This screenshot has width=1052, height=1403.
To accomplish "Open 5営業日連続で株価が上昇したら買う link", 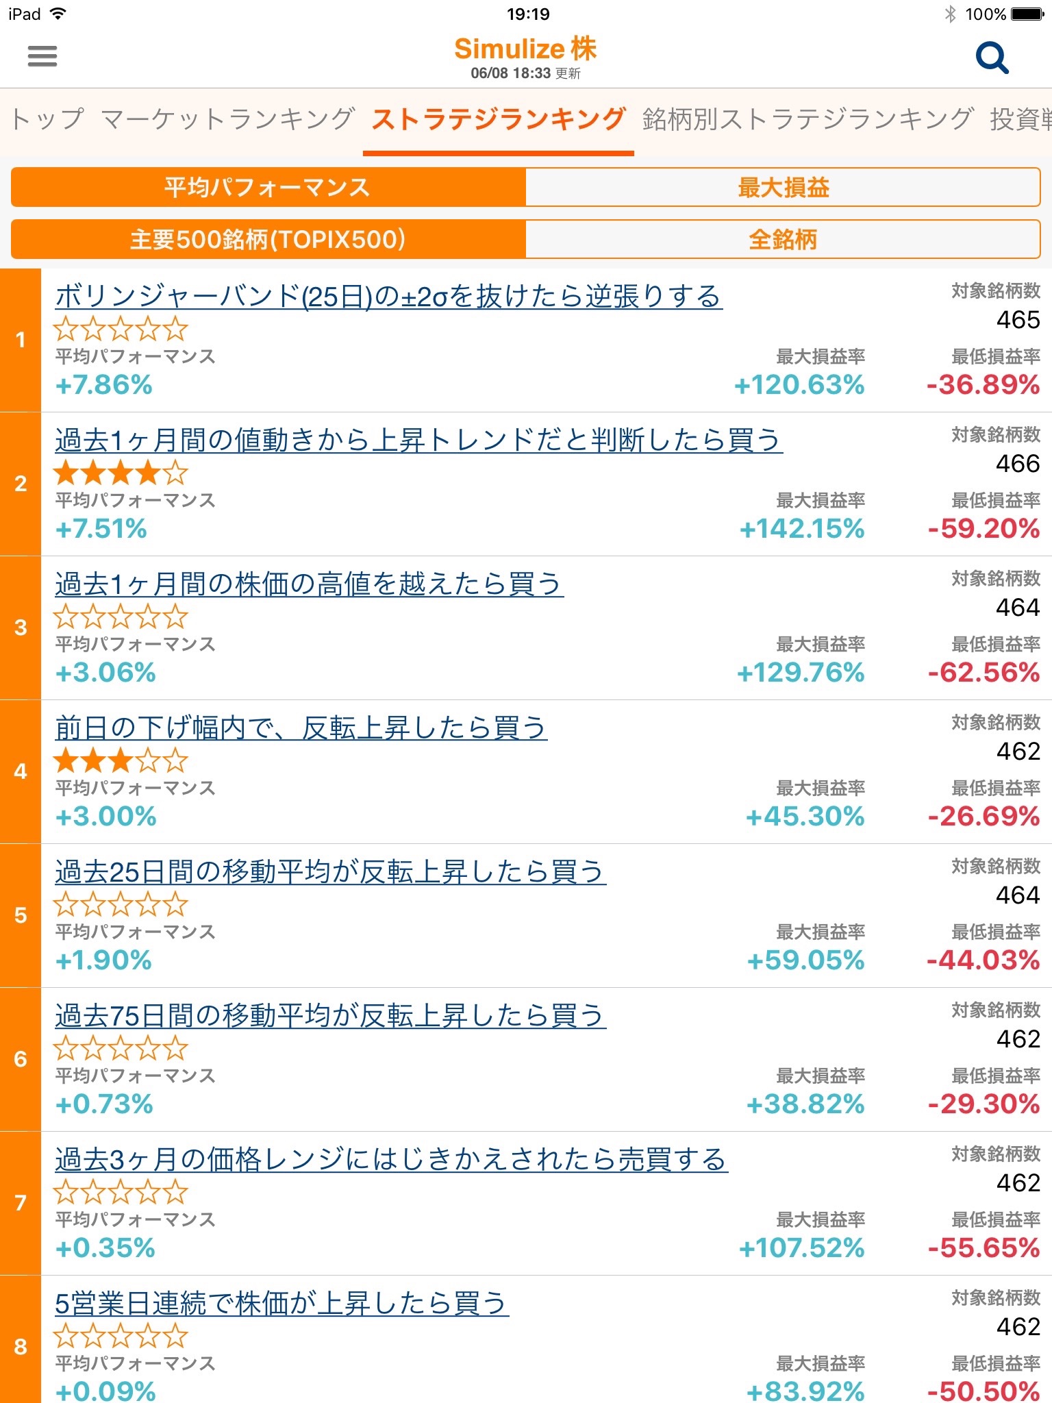I will pyautogui.click(x=281, y=1303).
